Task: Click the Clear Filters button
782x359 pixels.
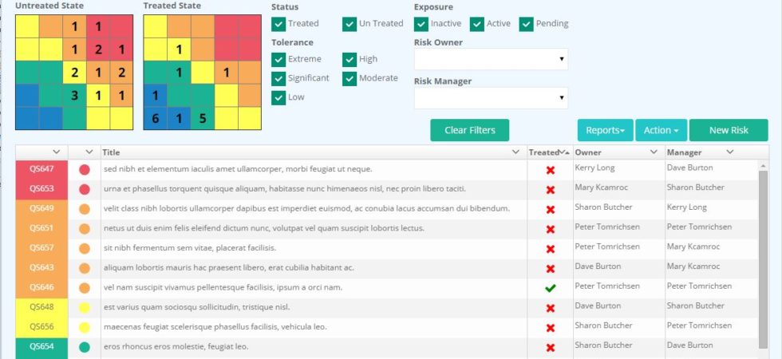Action: coord(469,130)
